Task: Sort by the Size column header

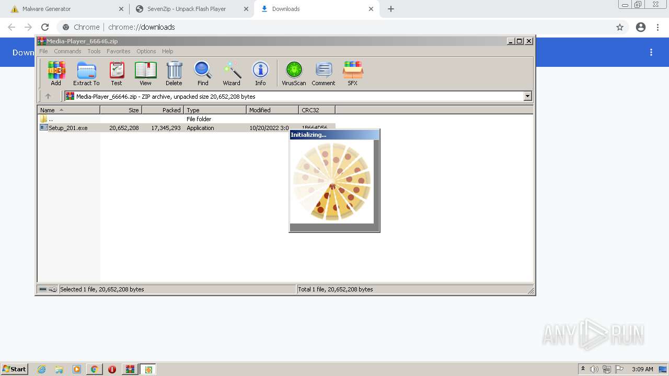Action: [121, 110]
